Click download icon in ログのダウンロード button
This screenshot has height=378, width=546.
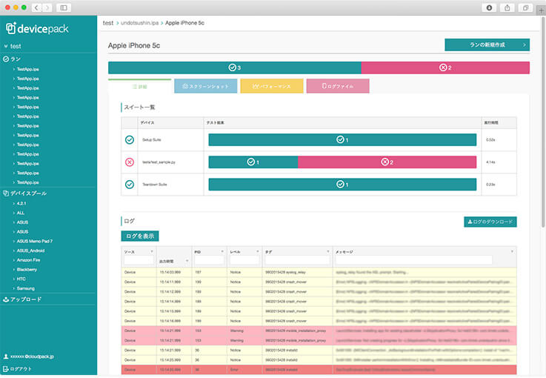click(x=470, y=222)
